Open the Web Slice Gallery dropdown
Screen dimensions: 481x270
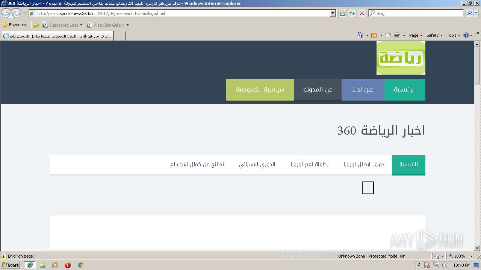pyautogui.click(x=107, y=25)
